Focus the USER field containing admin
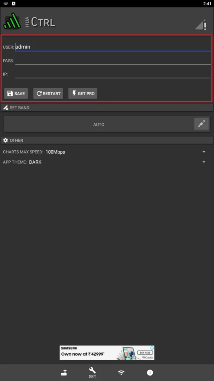Screen dimensions: 214x381 point(113,47)
